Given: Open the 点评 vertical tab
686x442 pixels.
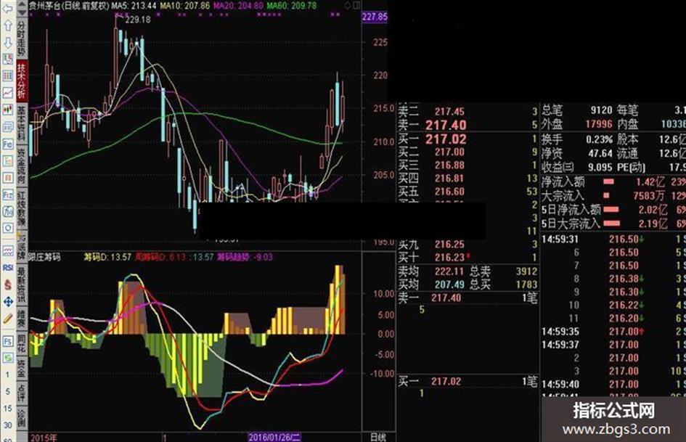Looking at the screenshot, I should pyautogui.click(x=22, y=393).
